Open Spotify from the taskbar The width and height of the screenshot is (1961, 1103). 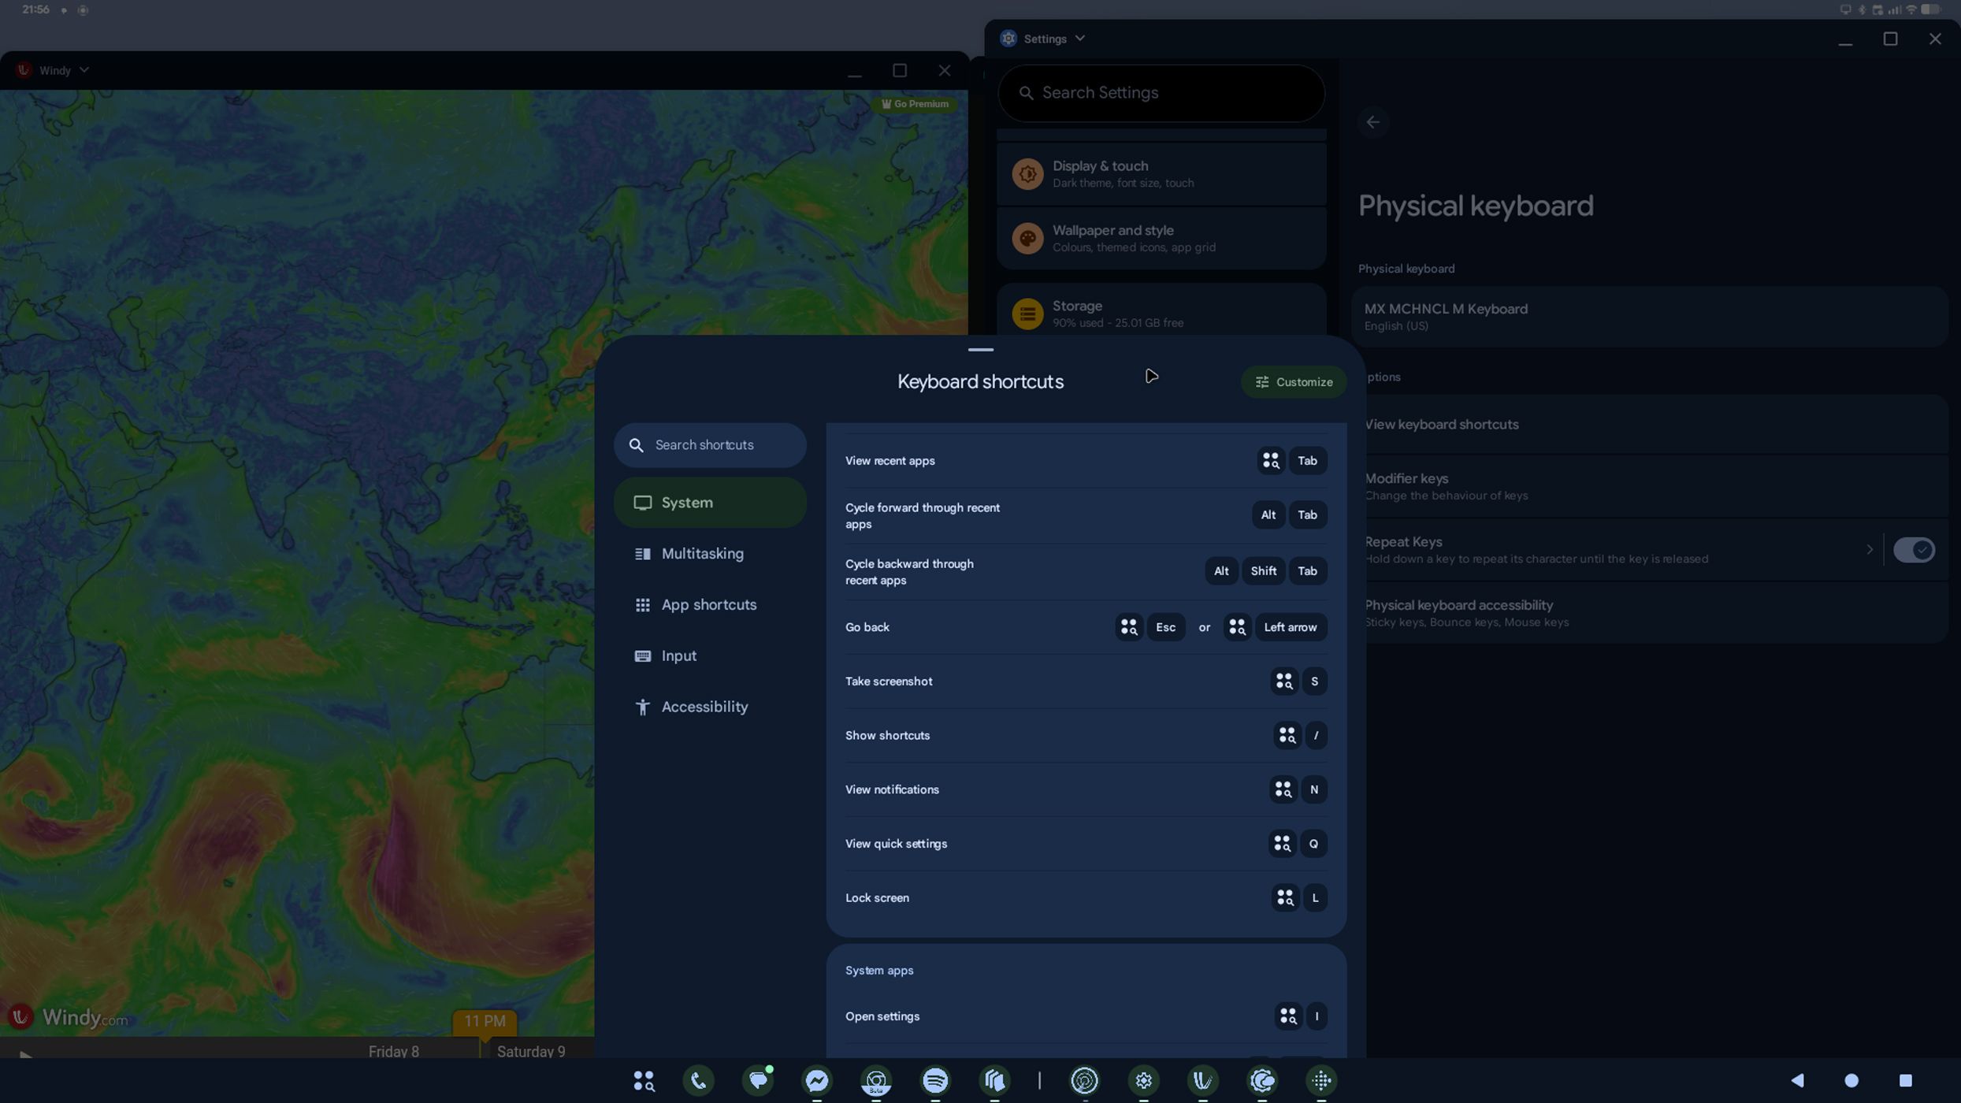pos(935,1080)
